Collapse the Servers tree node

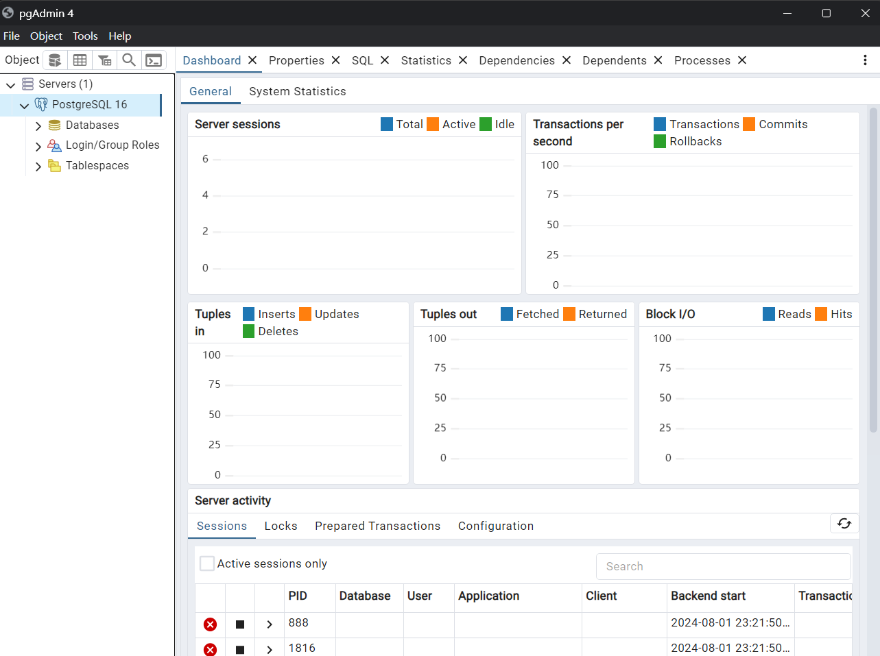tap(11, 85)
